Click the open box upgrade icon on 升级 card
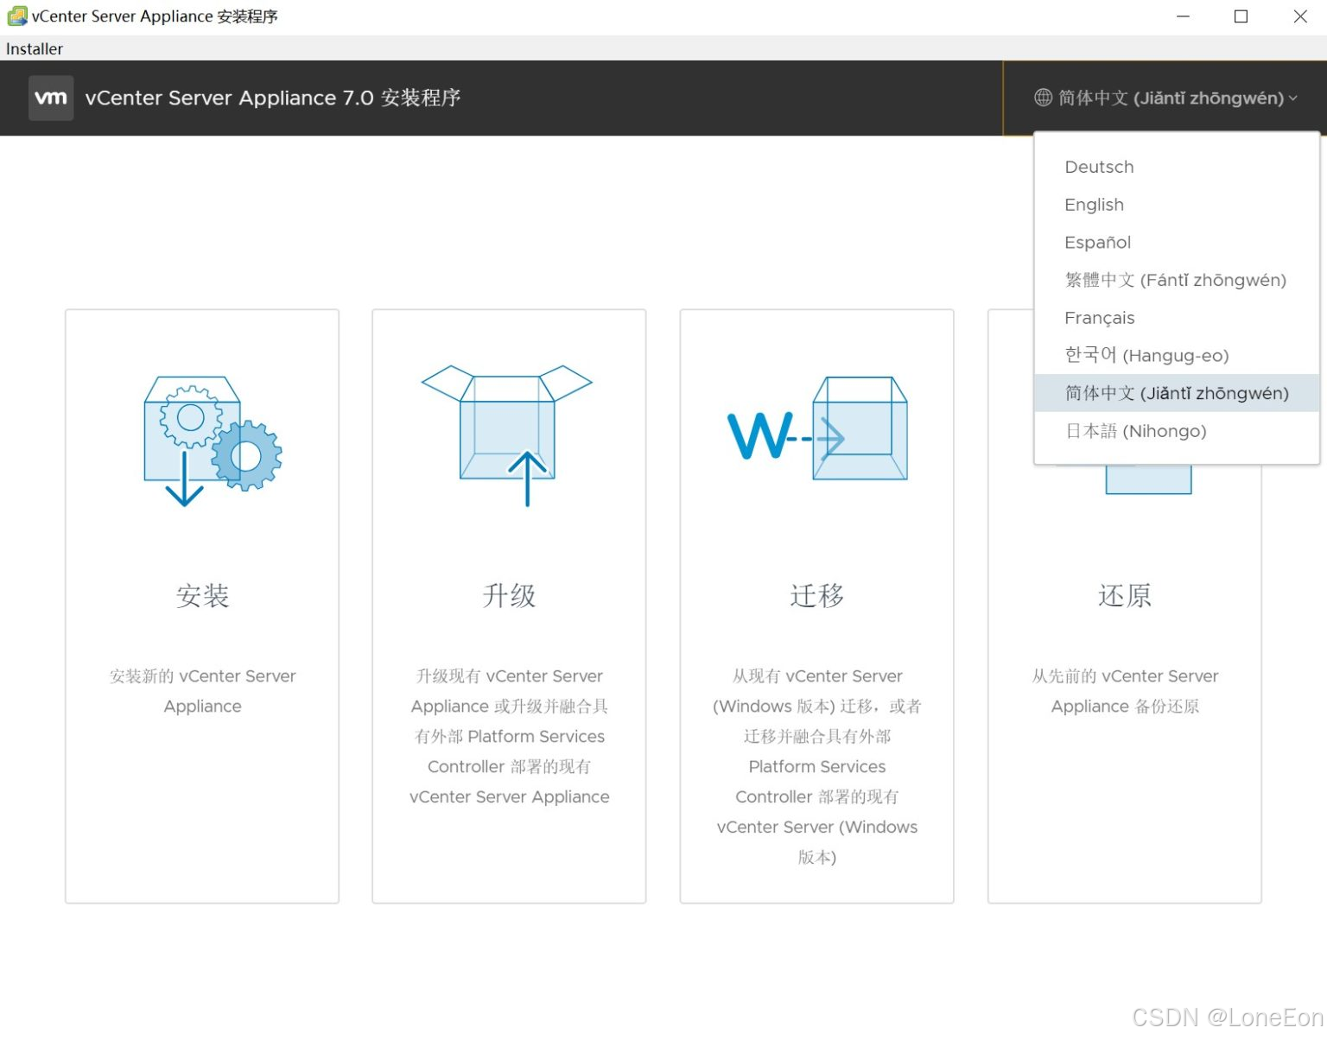The height and width of the screenshot is (1040, 1327). coord(508,432)
